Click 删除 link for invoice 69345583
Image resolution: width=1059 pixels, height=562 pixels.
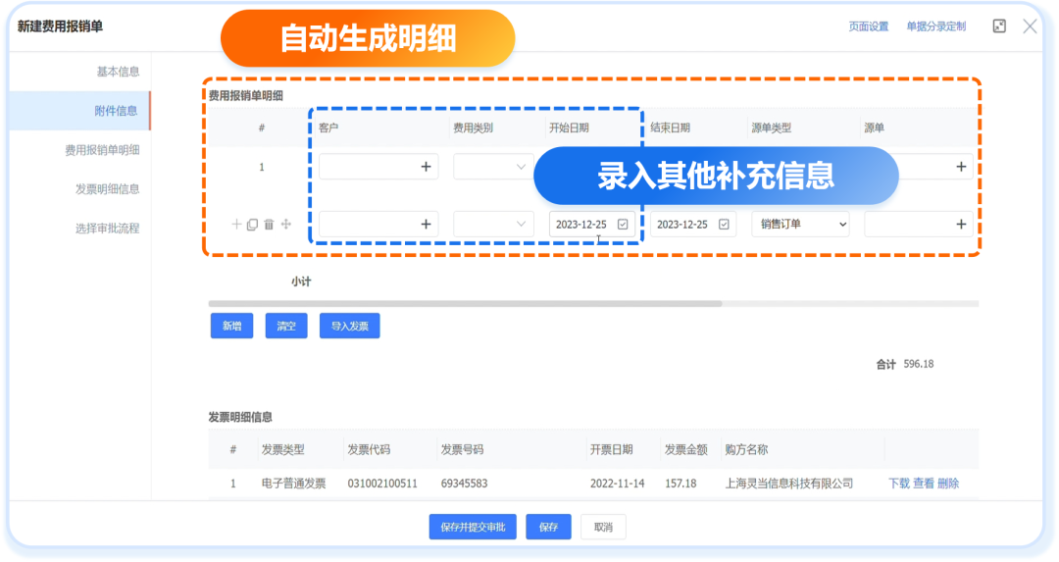click(948, 483)
